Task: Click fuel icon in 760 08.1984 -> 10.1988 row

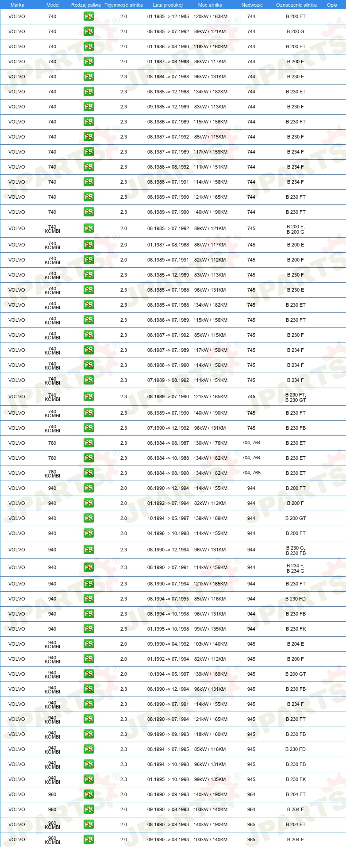Action: (88, 458)
